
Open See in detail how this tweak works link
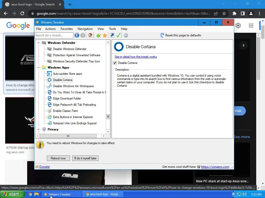pos(136,57)
